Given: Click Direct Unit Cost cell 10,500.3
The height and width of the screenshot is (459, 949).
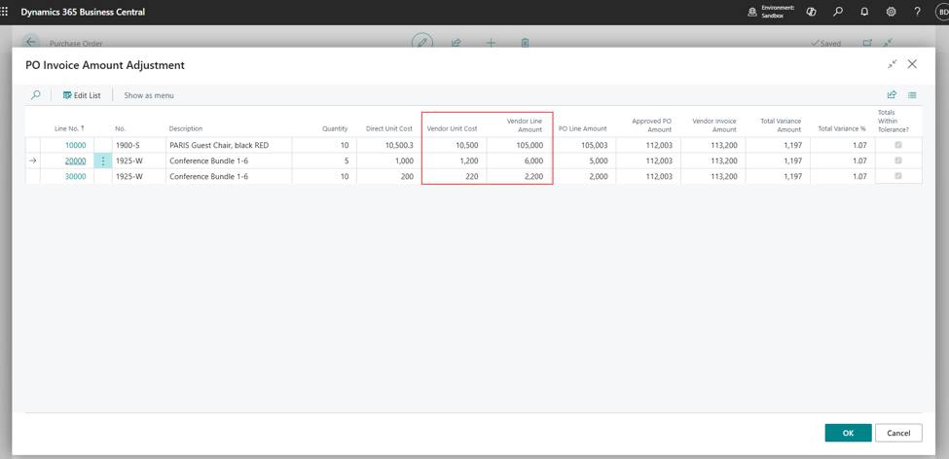Looking at the screenshot, I should [388, 145].
